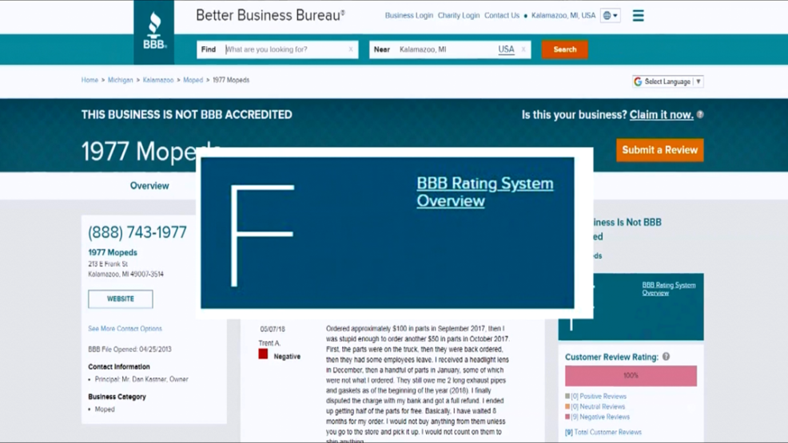Screen dimensions: 788x443
Task: Click the Better Business Bureau title
Action: 270,15
